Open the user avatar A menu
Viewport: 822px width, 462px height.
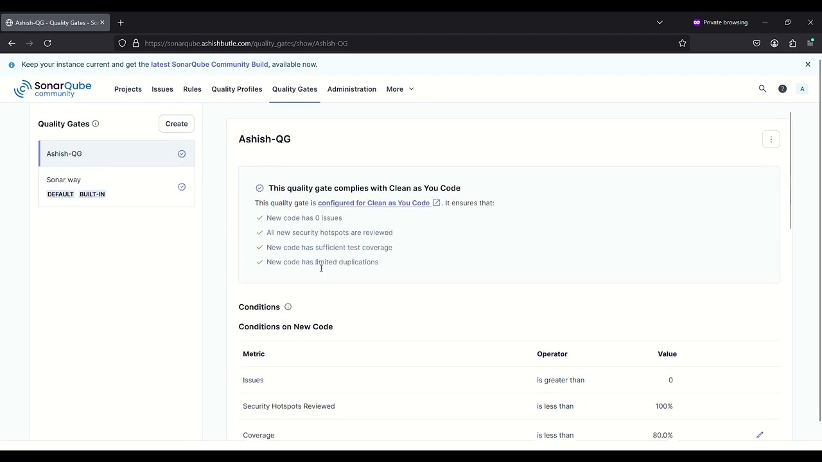[x=802, y=89]
